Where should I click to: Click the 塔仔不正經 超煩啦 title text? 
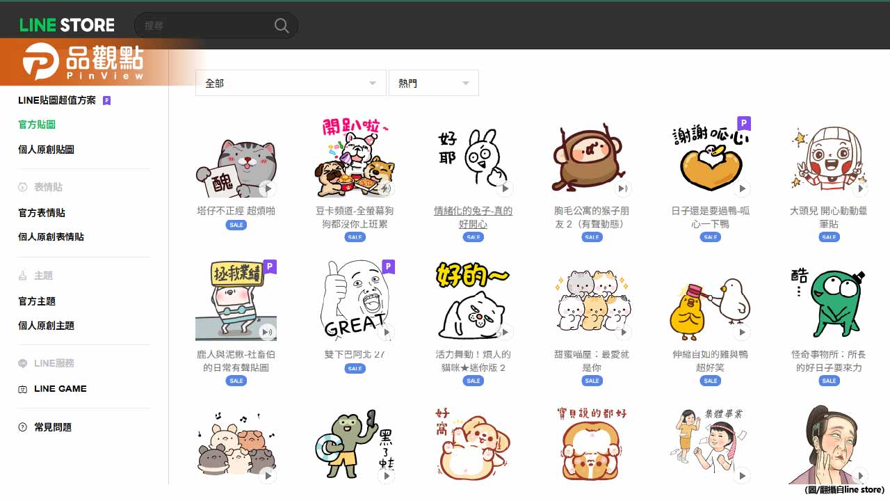pos(236,211)
